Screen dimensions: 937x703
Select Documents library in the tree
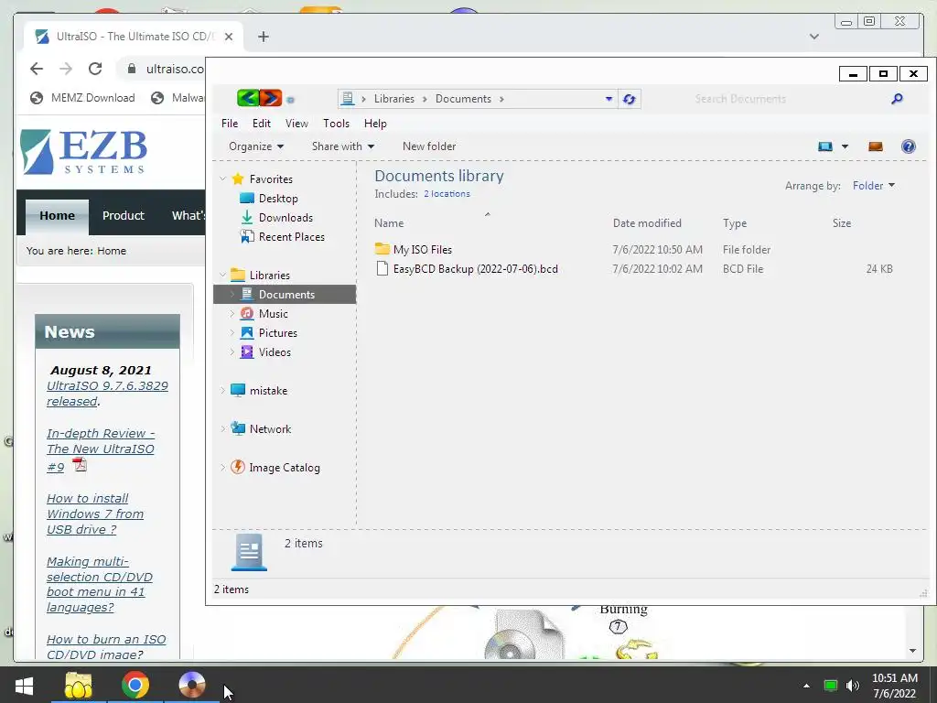pyautogui.click(x=285, y=294)
